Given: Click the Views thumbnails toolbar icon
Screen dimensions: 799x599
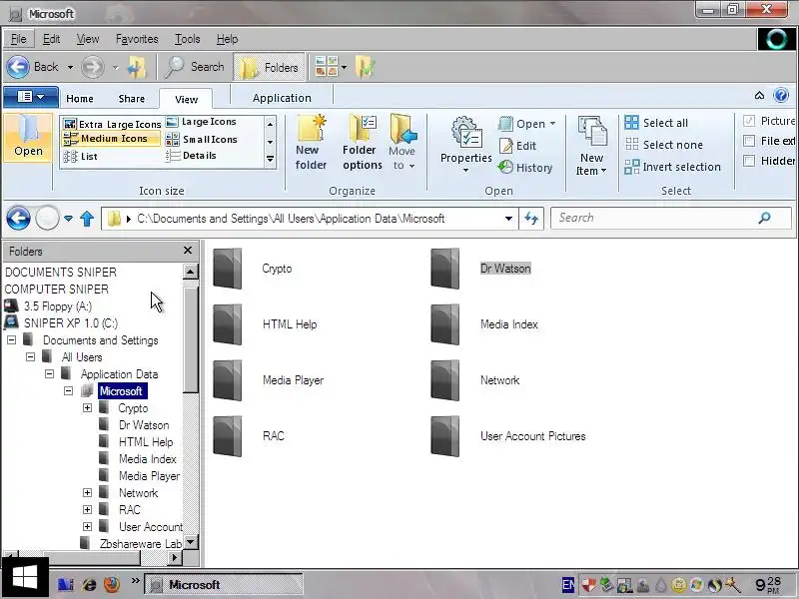Looking at the screenshot, I should point(327,67).
